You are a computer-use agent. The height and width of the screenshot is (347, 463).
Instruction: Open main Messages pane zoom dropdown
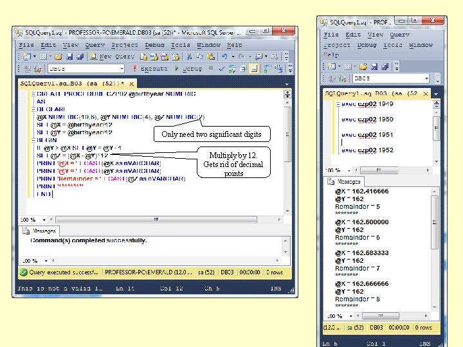pos(46,261)
